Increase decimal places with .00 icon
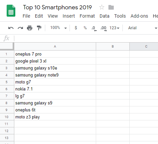The image size is (158, 144). click(103, 28)
